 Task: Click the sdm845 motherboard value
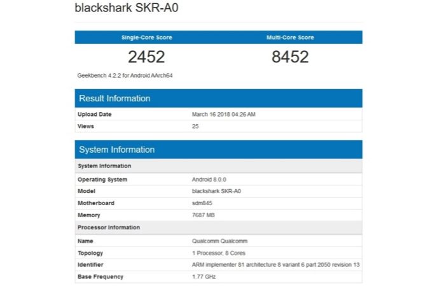pyautogui.click(x=202, y=203)
